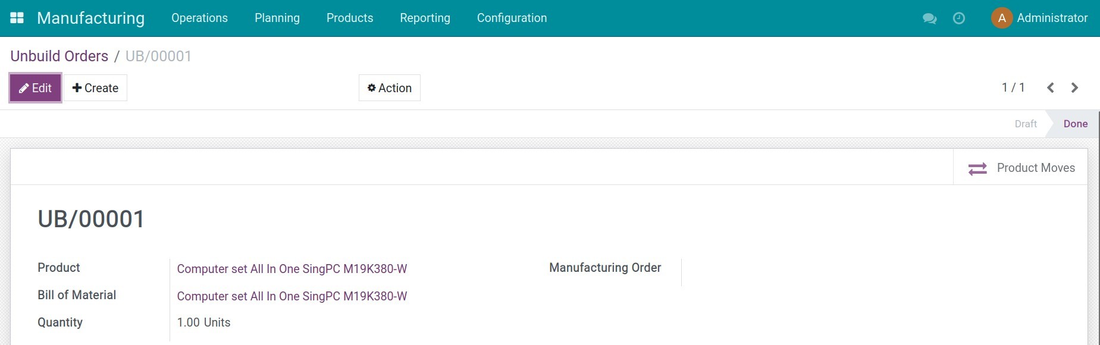This screenshot has height=345, width=1100.
Task: Click the Administrator avatar
Action: point(1002,18)
